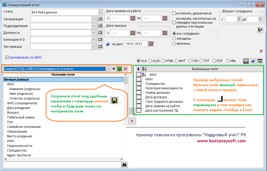Select Табельный номер in field list

[x=21, y=117]
